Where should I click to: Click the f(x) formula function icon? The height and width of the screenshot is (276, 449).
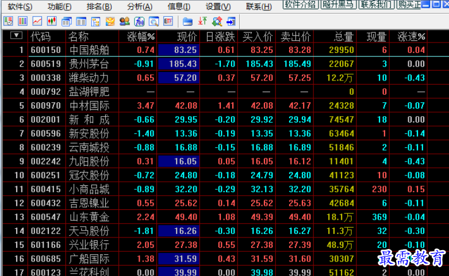139,21
